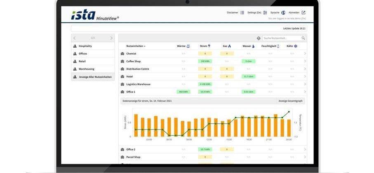Click Anzeige Aller Nutzeinheiten
The height and width of the screenshot is (173, 374).
pyautogui.click(x=95, y=77)
